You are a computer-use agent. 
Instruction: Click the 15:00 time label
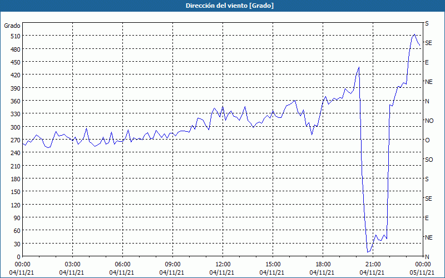[x=273, y=265]
